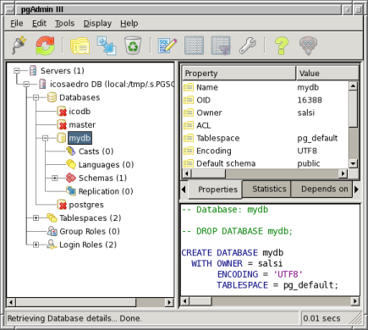368x330 pixels.
Task: Click the Group Roles icon
Action: tap(52, 231)
